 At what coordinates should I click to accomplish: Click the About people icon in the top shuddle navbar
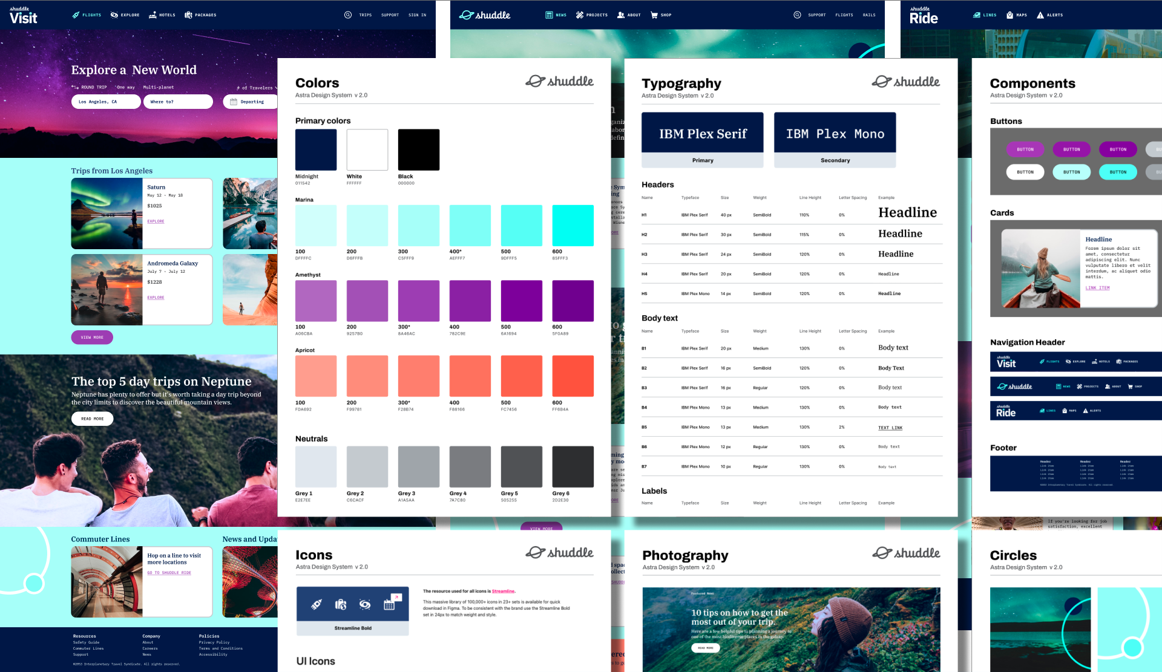click(621, 15)
